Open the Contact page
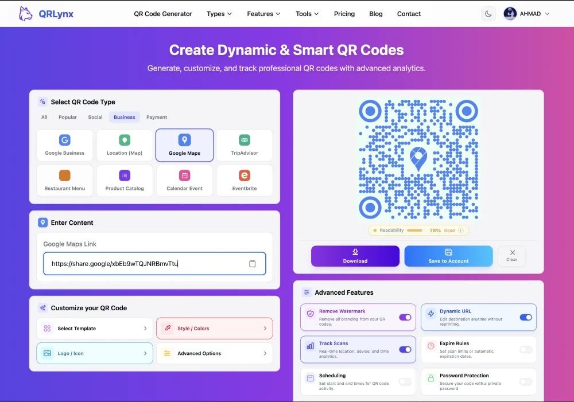This screenshot has width=574, height=402. coord(409,14)
